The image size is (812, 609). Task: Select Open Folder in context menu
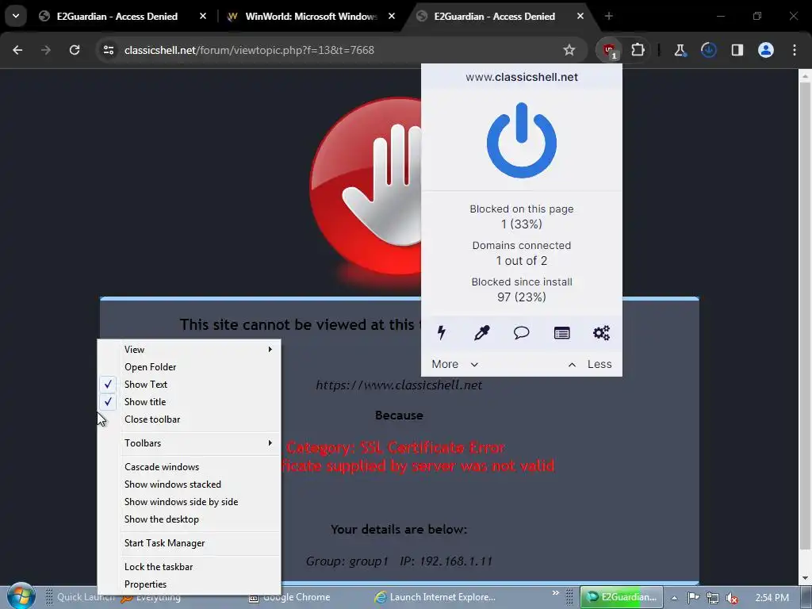point(189,367)
